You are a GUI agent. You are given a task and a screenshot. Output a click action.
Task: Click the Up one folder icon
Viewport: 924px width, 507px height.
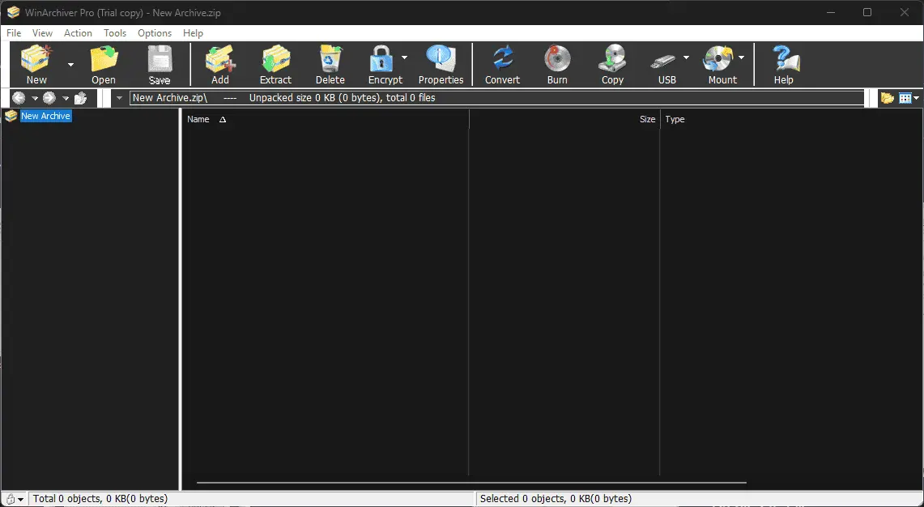pyautogui.click(x=81, y=98)
